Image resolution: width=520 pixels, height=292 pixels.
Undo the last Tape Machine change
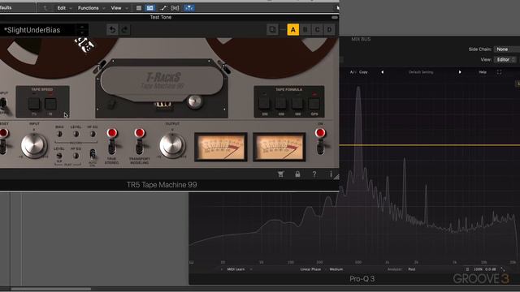pyautogui.click(x=112, y=30)
